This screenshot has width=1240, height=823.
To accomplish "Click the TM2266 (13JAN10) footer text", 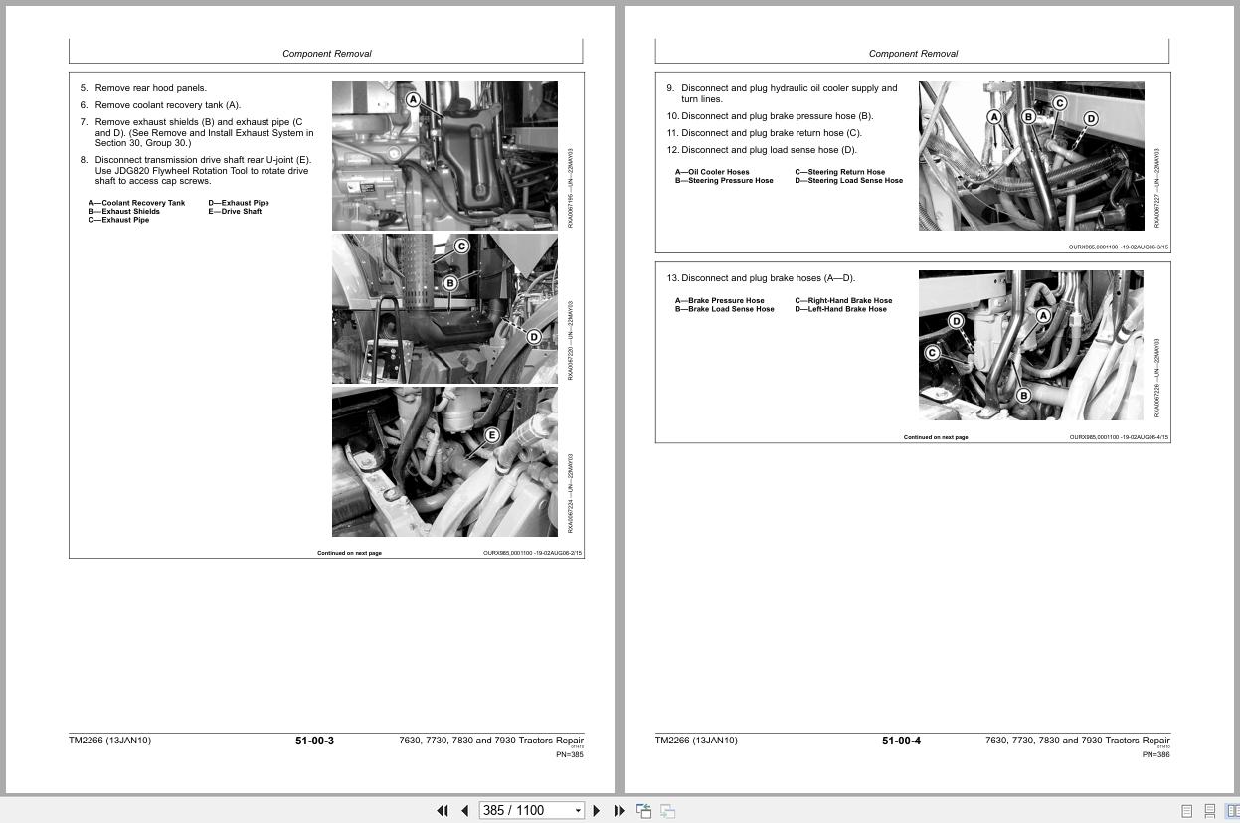I will (109, 741).
